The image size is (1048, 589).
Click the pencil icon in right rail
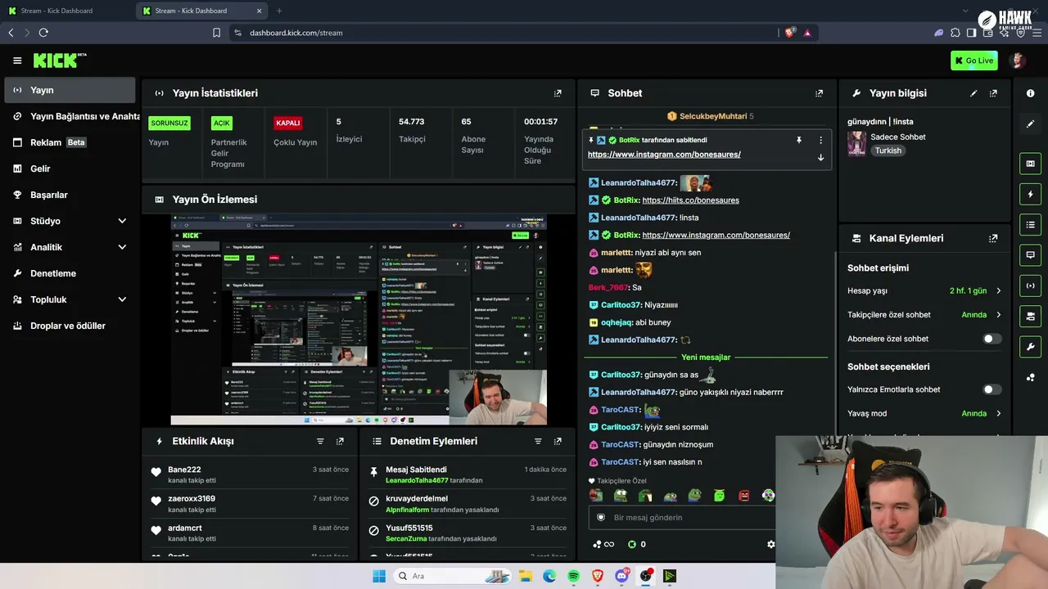click(x=1030, y=124)
